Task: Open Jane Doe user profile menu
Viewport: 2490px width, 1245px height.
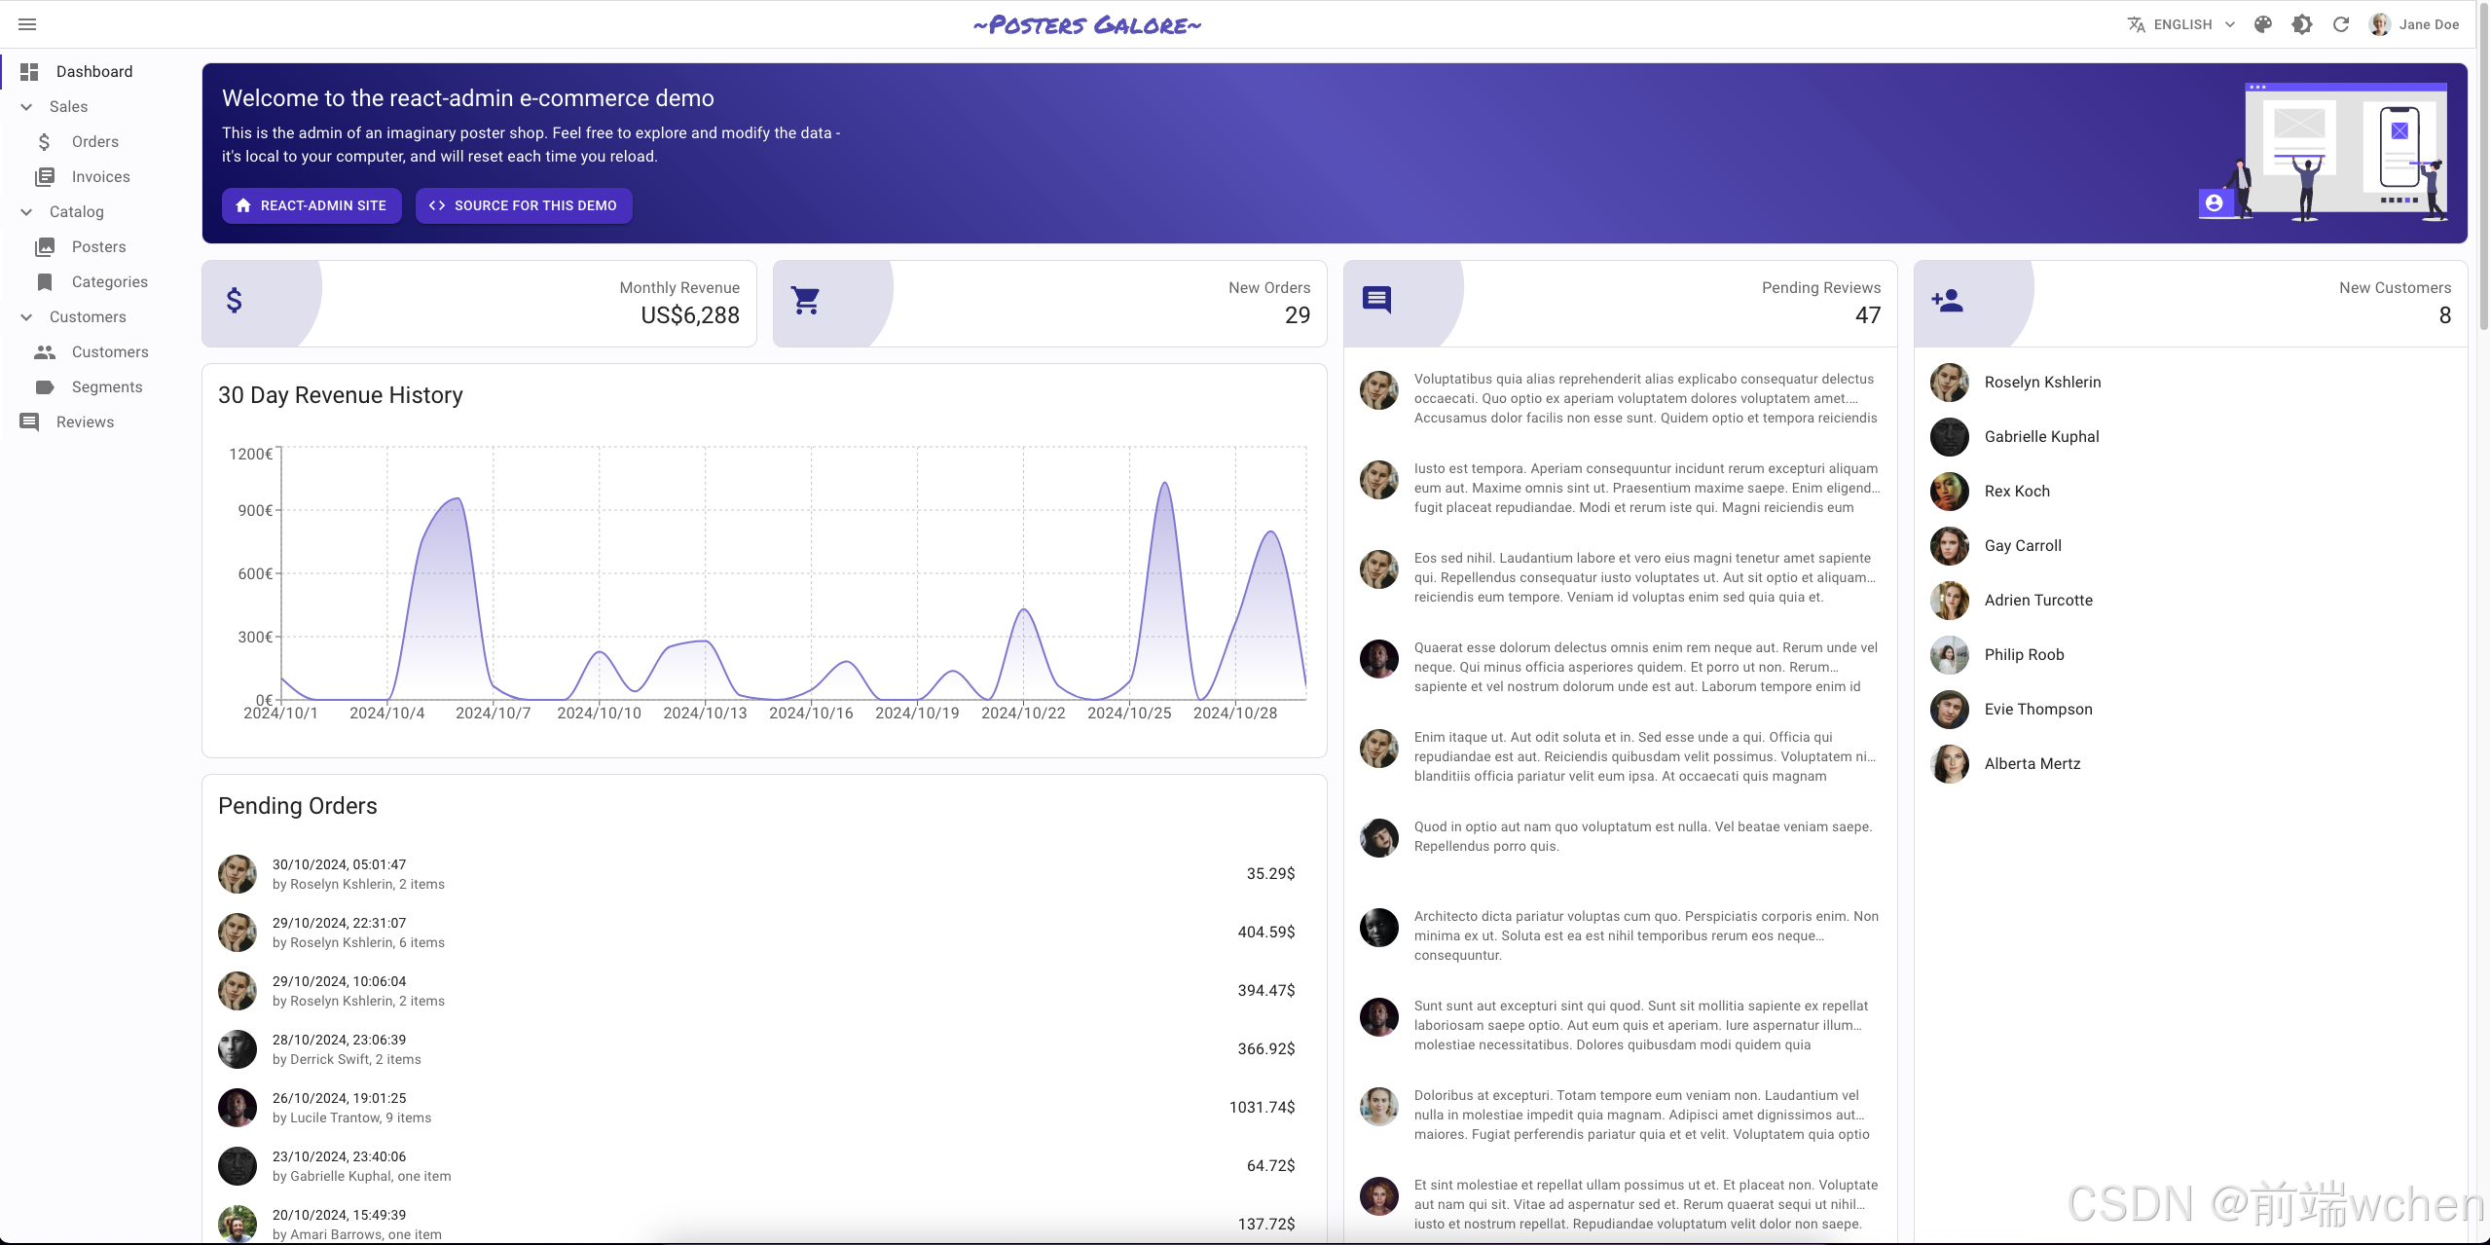Action: coord(2415,24)
